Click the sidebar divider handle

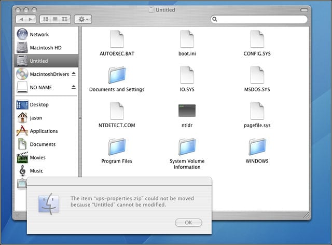pyautogui.click(x=80, y=118)
